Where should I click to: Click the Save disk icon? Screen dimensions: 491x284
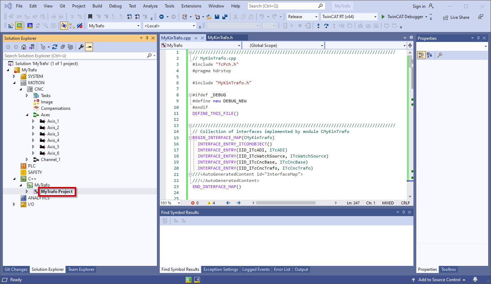tap(217, 17)
